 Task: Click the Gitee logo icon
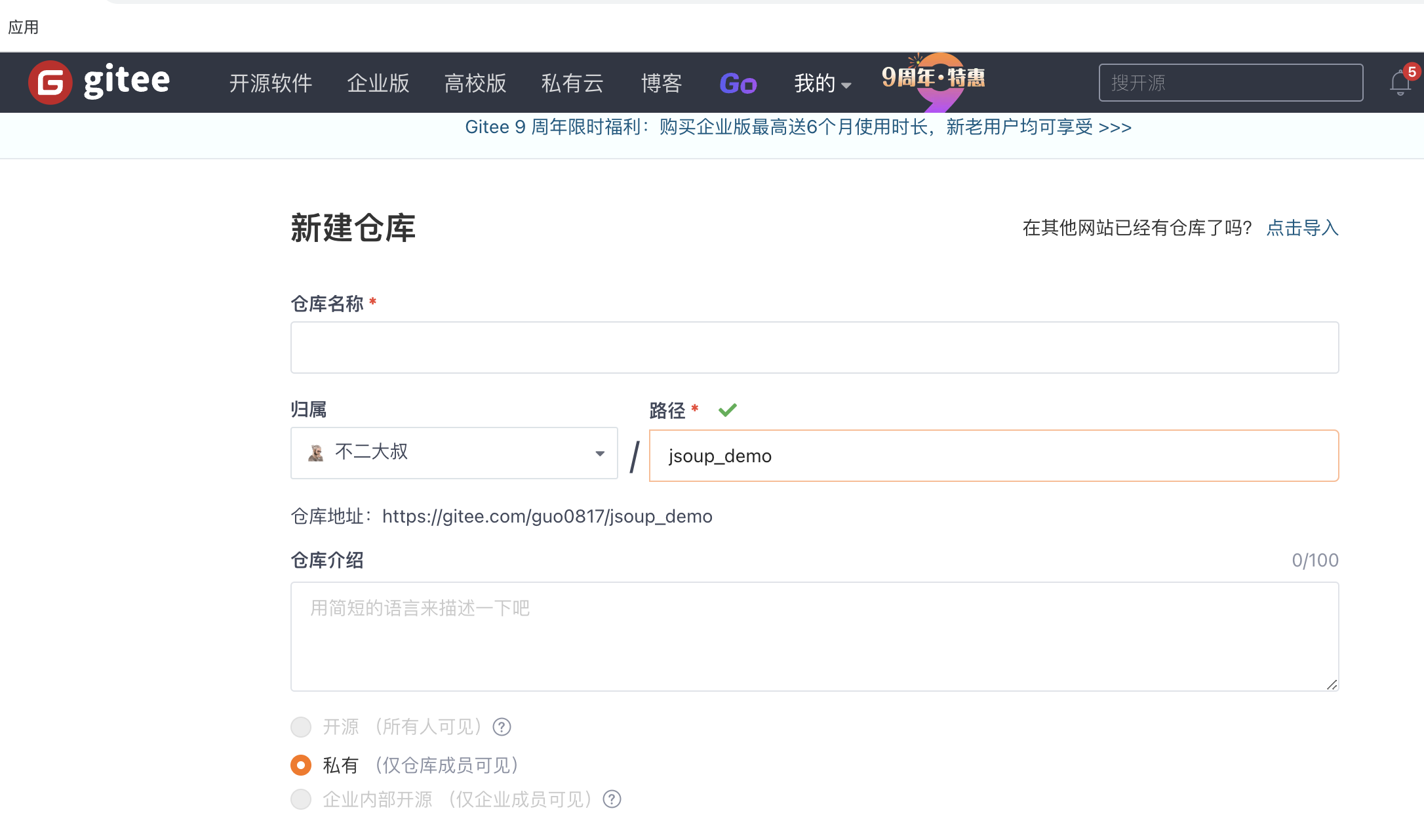point(50,83)
